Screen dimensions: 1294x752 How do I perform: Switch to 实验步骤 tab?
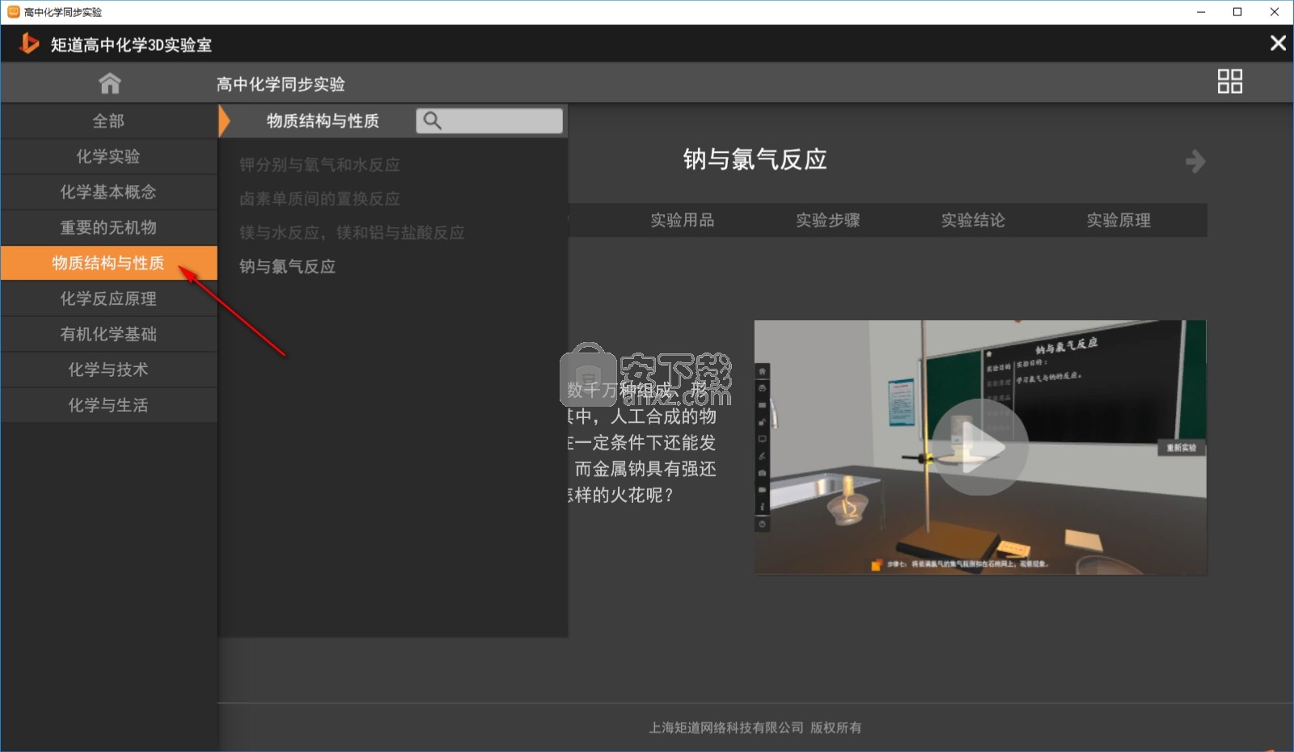point(828,220)
